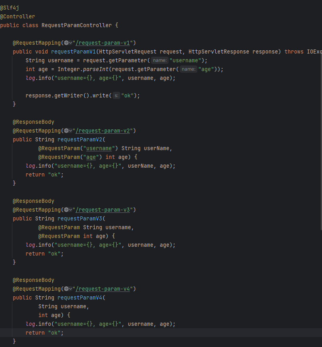Open the URL actions dropdown for /request-param-v4
Viewport: 322px width, 347px height.
70,289
